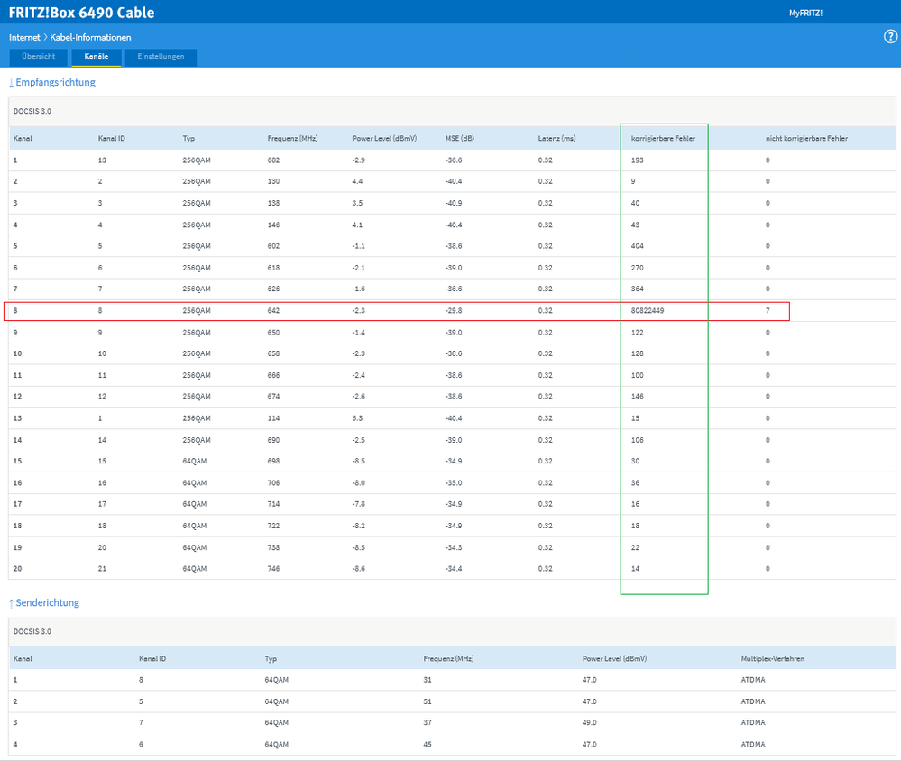
Task: Click the Frequenz (MHz) header in Empfangsrichtung table
Action: coord(292,138)
